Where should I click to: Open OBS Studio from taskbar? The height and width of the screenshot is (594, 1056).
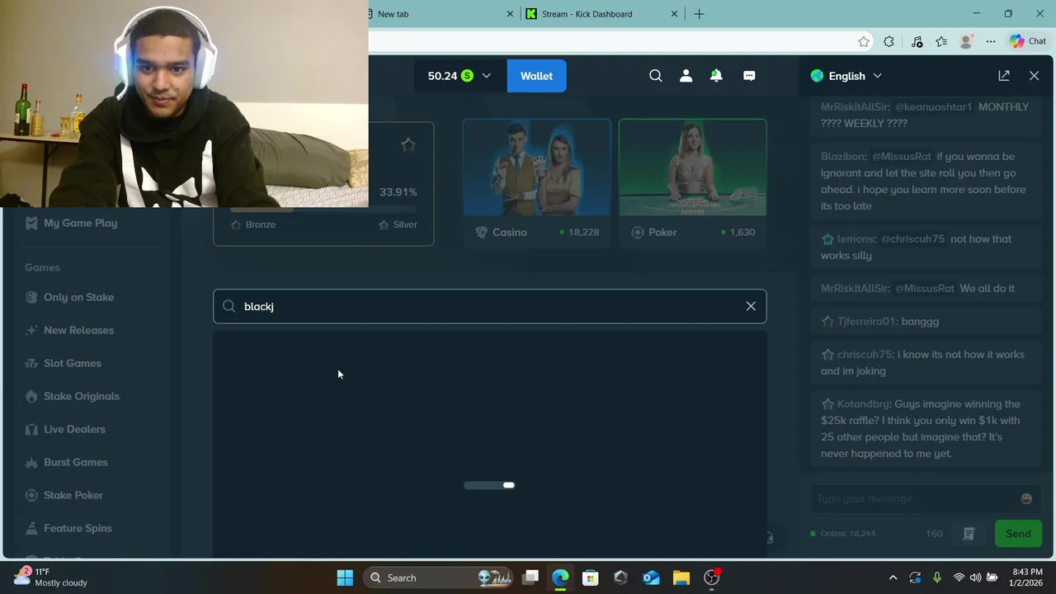point(711,577)
